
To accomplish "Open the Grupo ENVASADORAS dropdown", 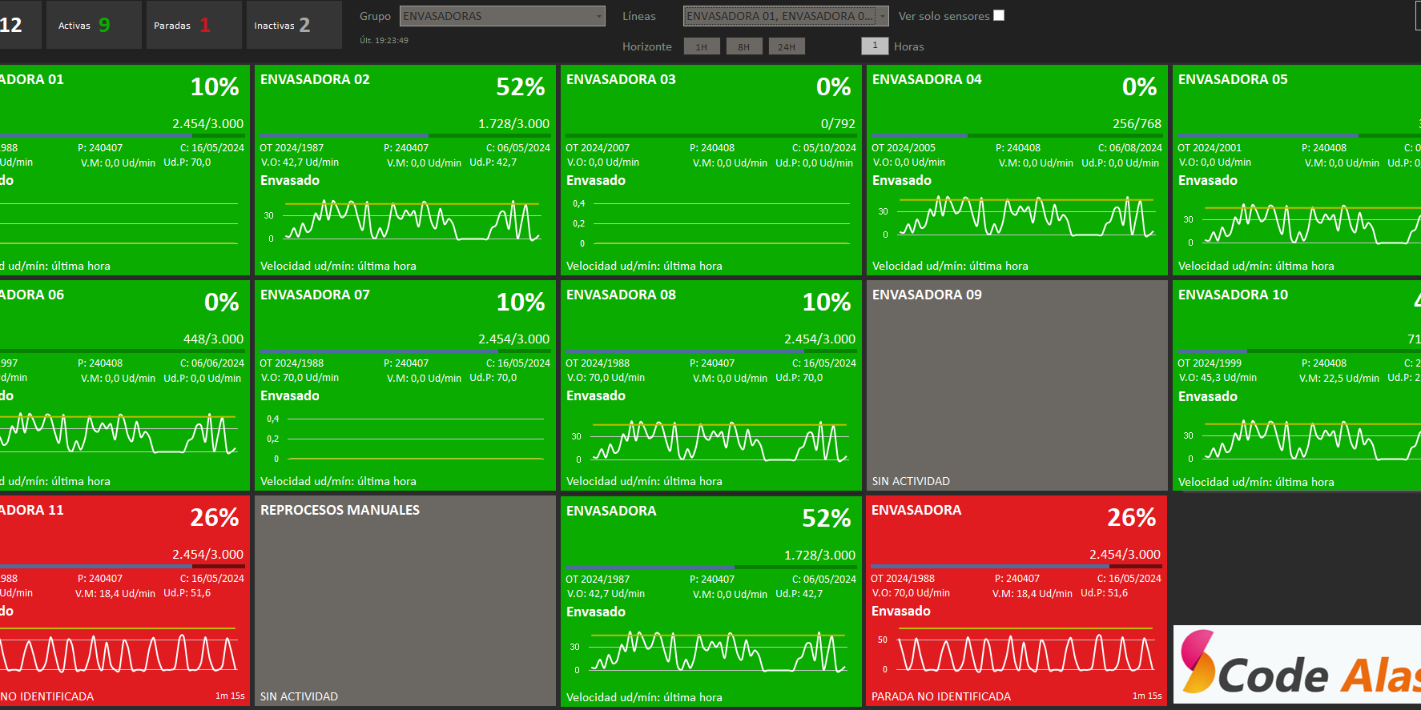I will click(502, 16).
